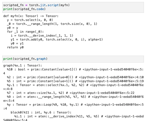Click the '%2 : int' Constant[value=0] line
The image size is (147, 121).
tap(75, 77)
